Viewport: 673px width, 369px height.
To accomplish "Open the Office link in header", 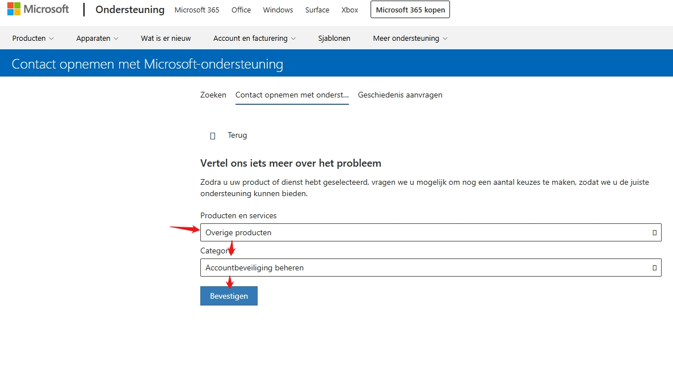I will [x=241, y=10].
